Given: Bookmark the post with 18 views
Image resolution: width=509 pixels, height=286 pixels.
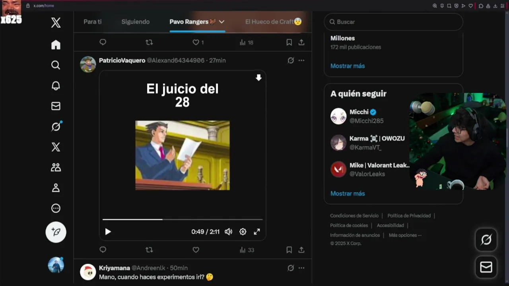Looking at the screenshot, I should click(x=289, y=42).
